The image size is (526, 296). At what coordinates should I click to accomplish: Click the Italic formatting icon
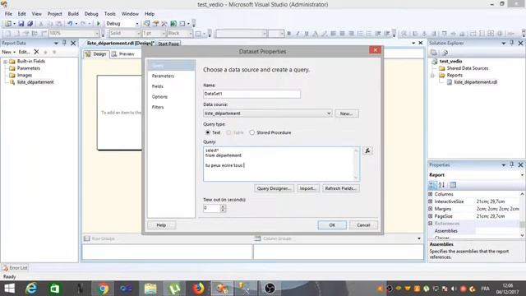coord(298,34)
